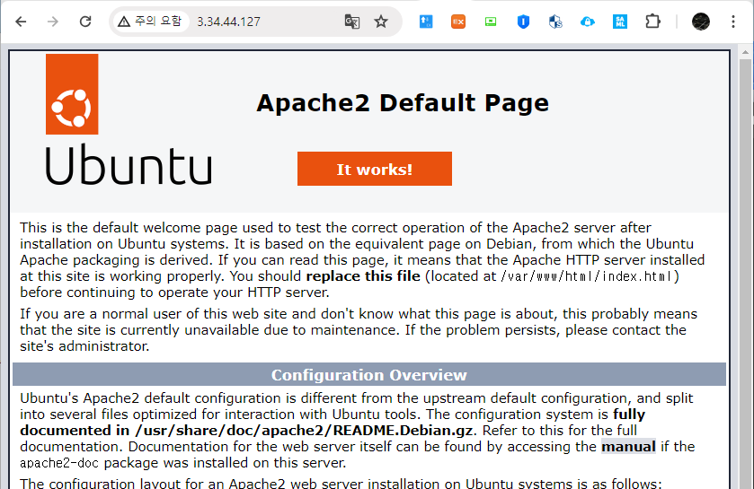Open the manual link

[628, 447]
